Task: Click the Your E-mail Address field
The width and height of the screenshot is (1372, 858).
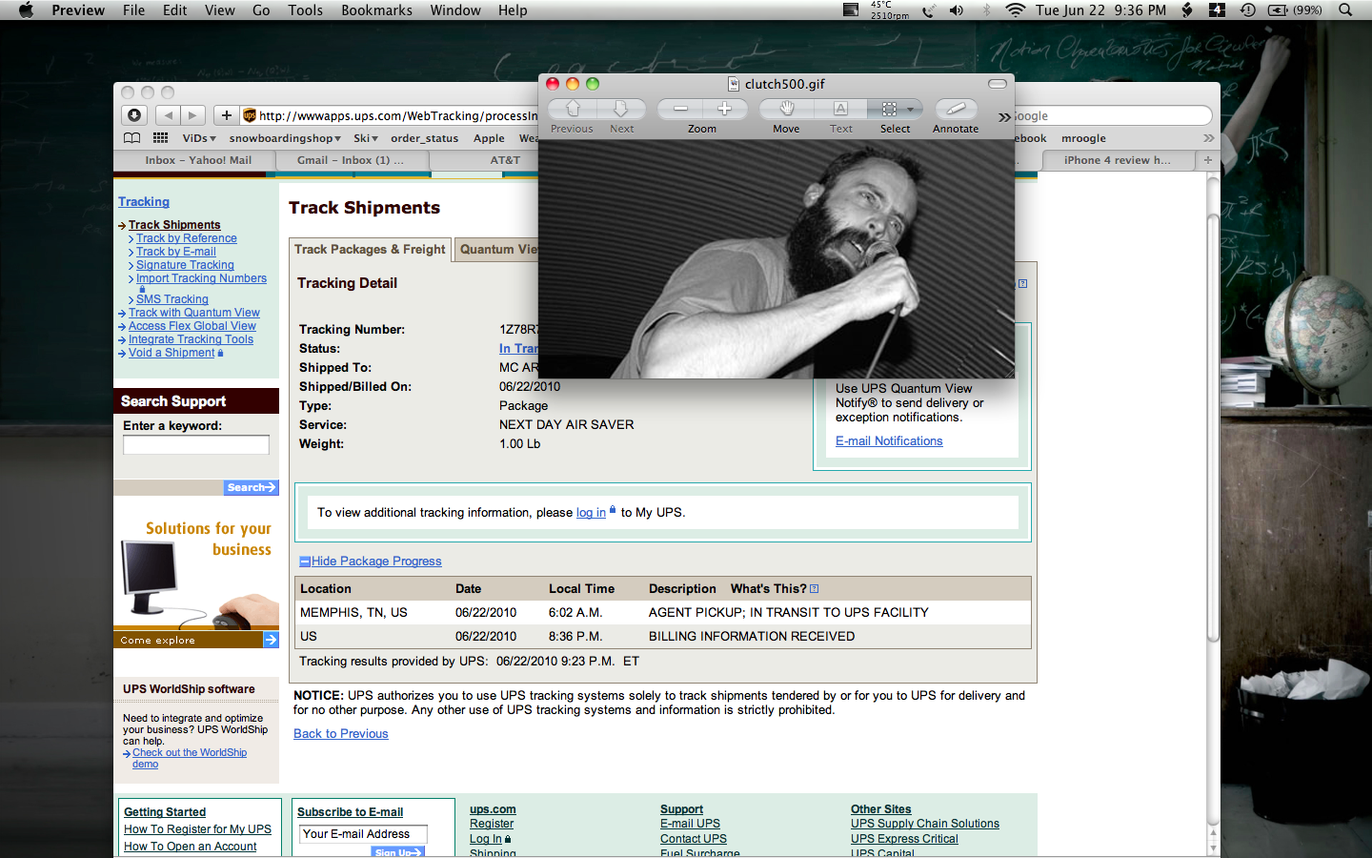Action: (x=363, y=834)
